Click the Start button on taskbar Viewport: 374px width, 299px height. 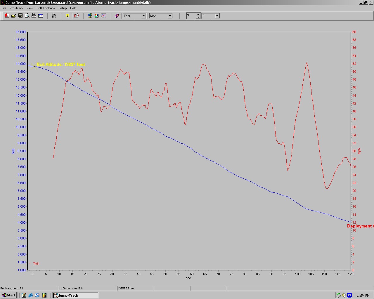(8, 295)
